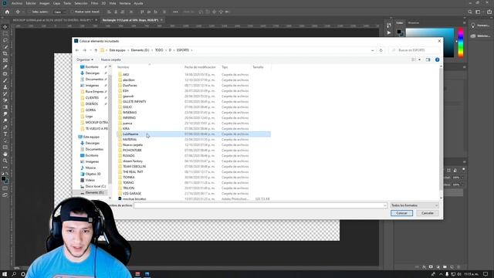Open the Actions panel play icon
The width and height of the screenshot is (494, 278).
389,32
